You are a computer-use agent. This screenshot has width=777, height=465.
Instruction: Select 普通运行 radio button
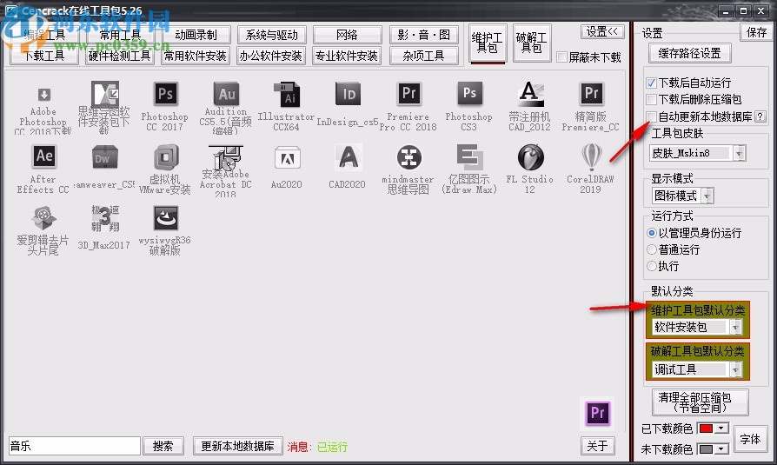(x=652, y=249)
